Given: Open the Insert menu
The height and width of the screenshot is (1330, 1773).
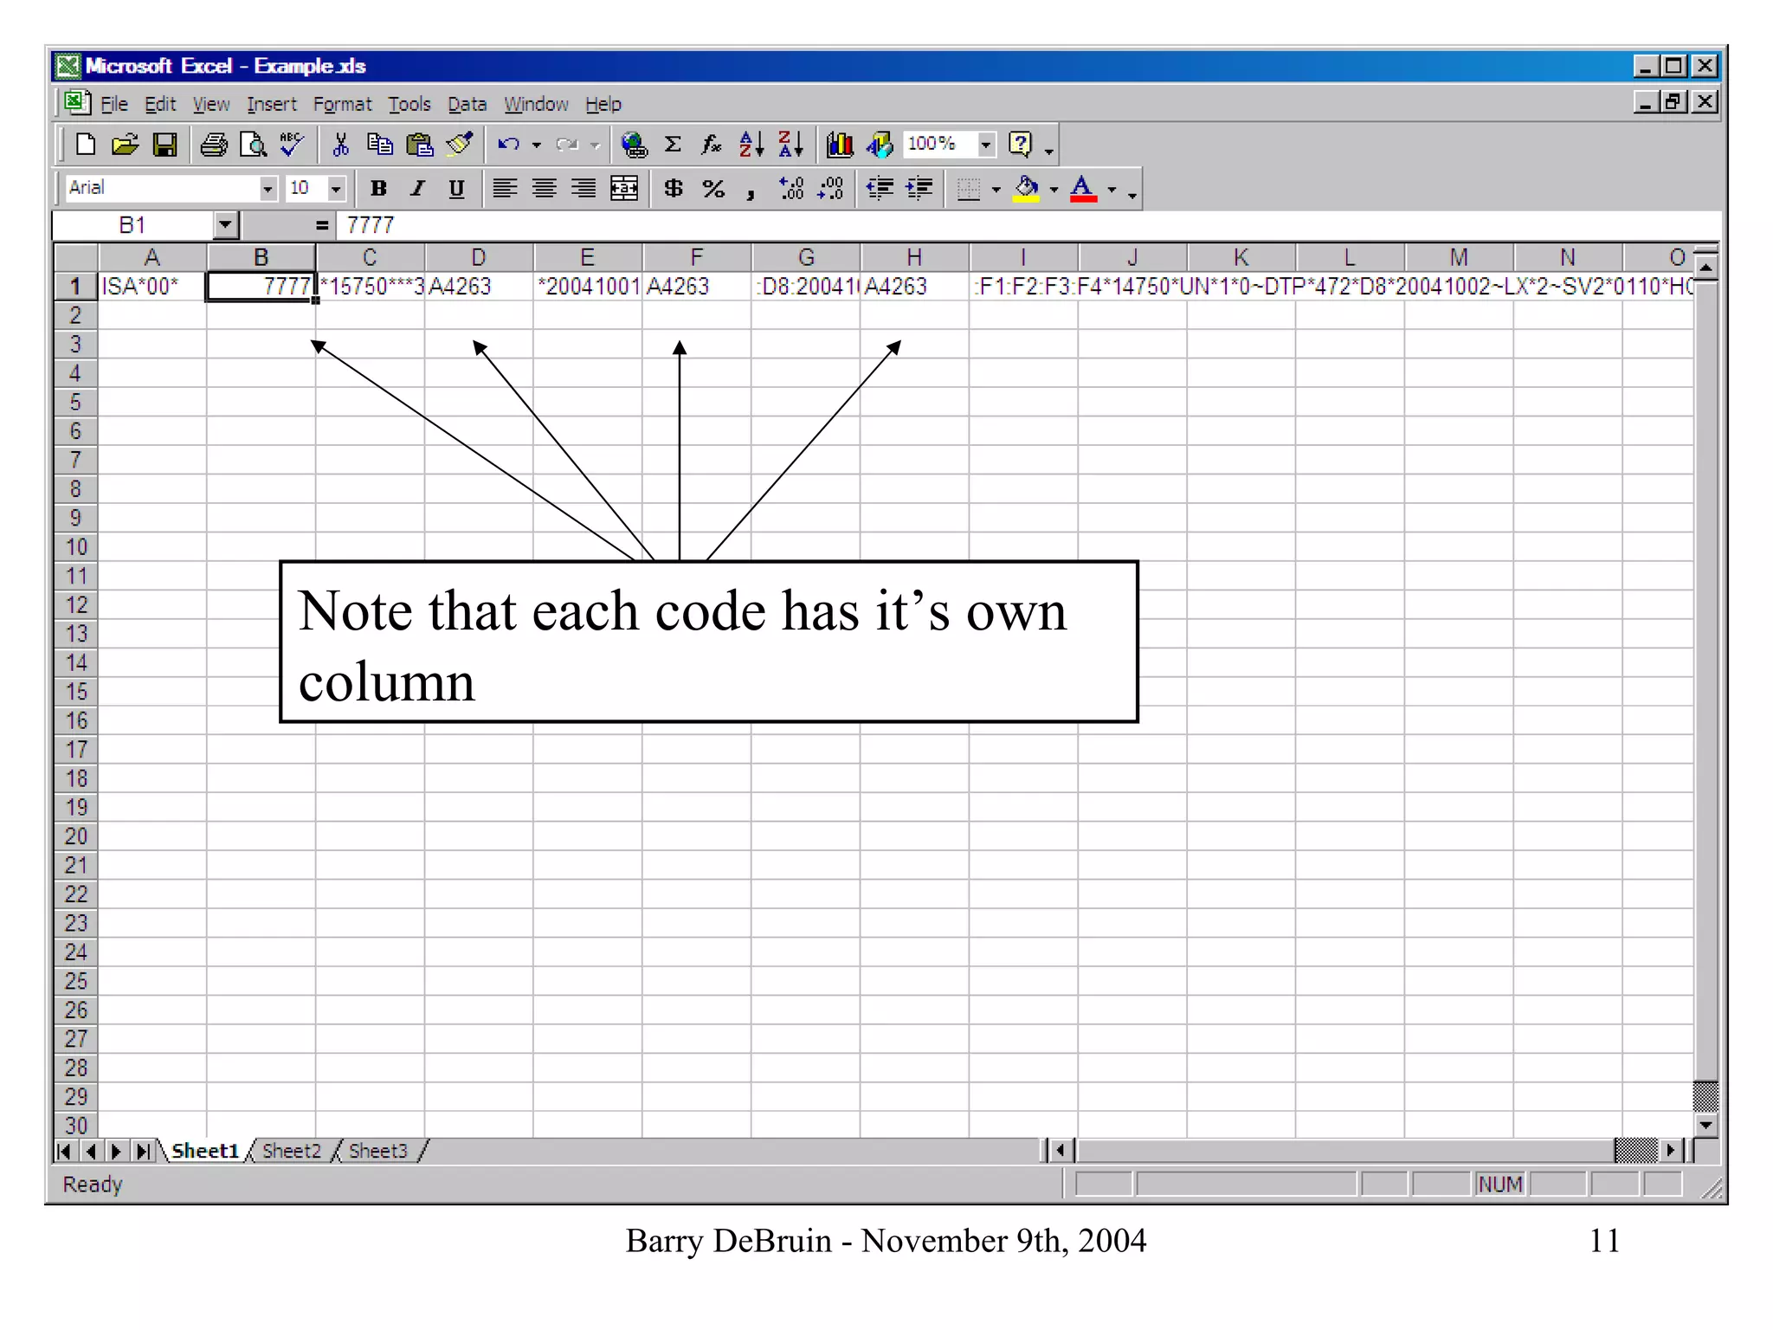Looking at the screenshot, I should 271,105.
